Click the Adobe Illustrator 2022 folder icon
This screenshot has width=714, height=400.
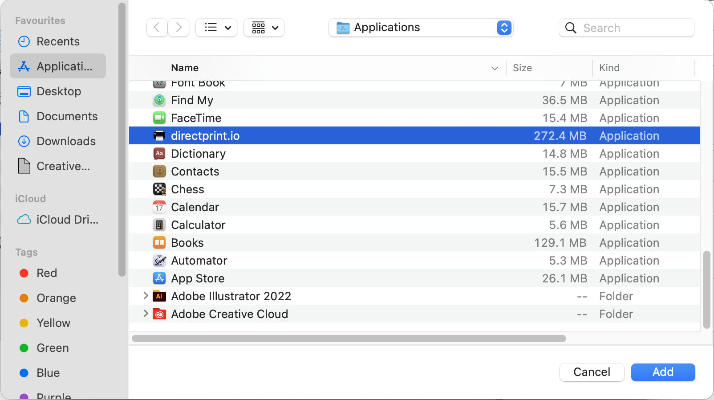click(x=159, y=296)
